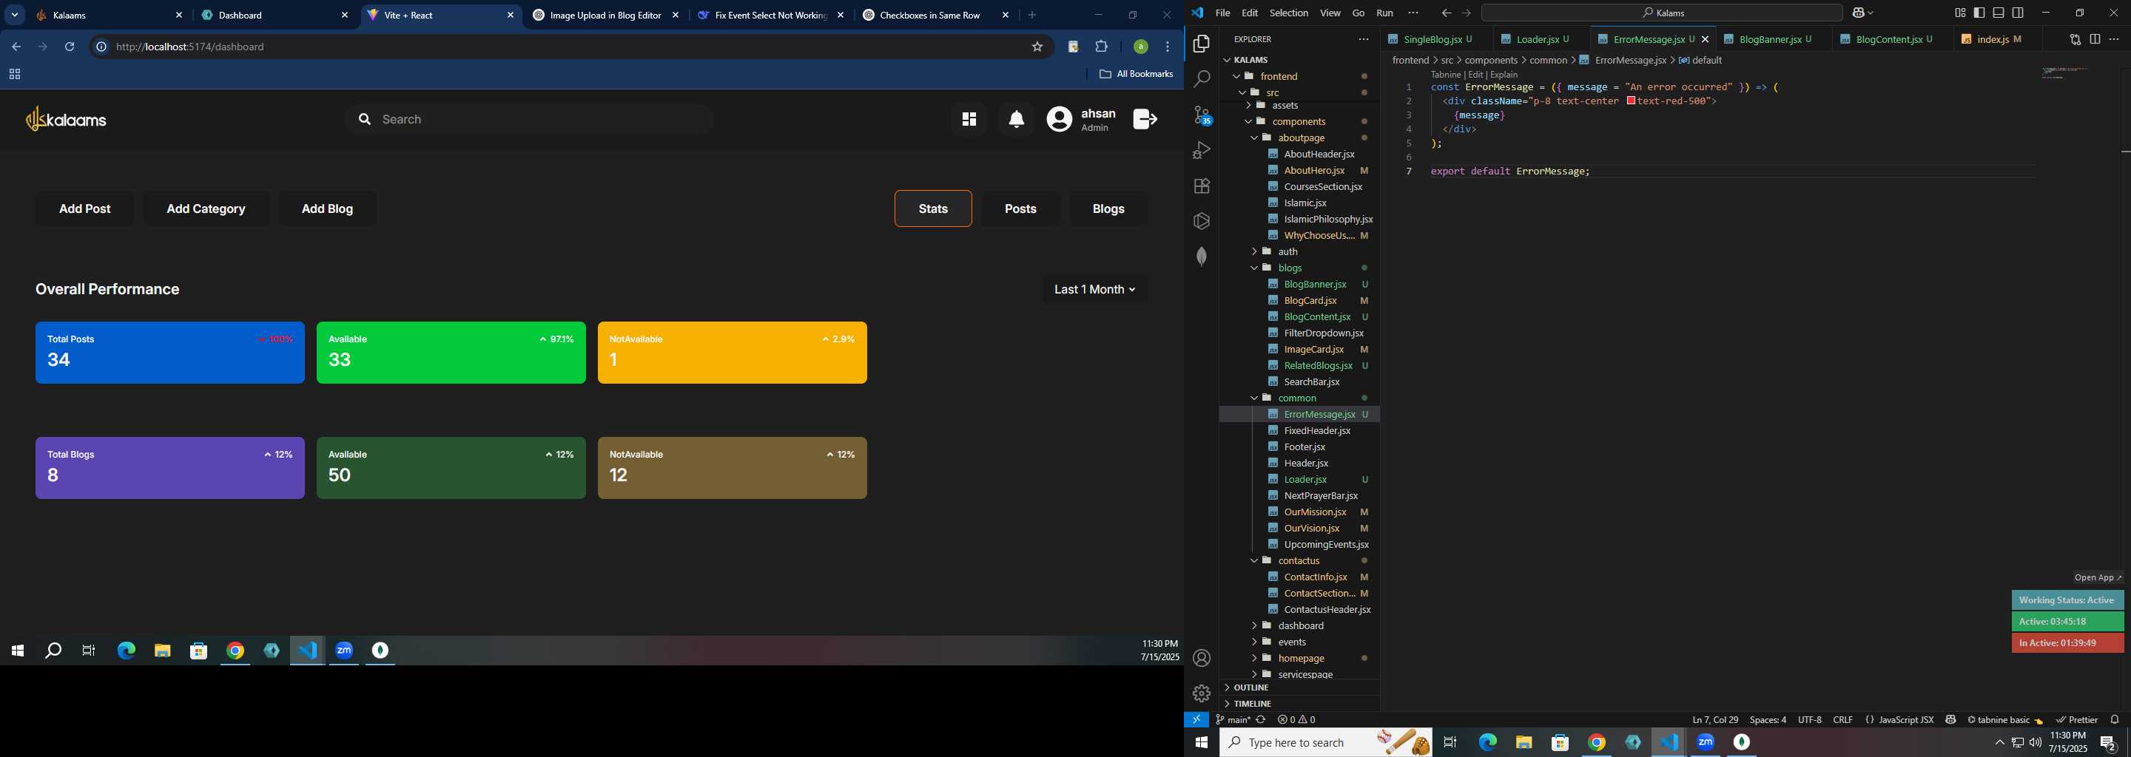Open Accounts icon in VS Code activity bar
Screen dimensions: 2131x757
coord(1201,658)
